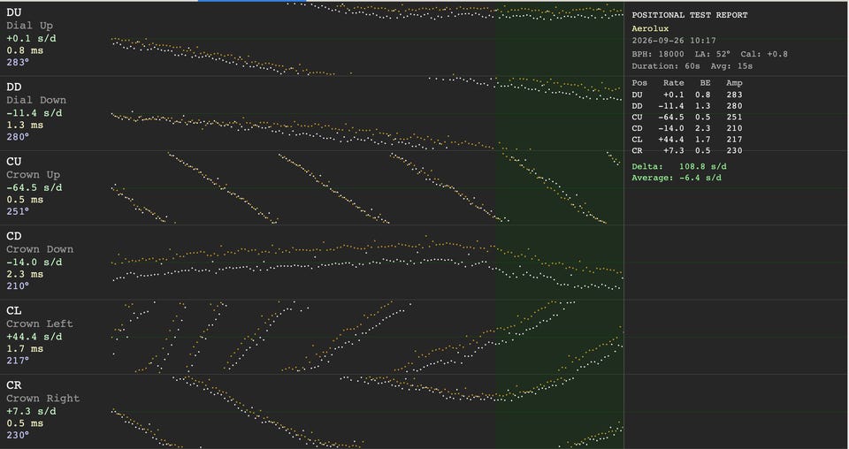Click the "Duration: 60s" setting
Viewport: 849px width, 449px height.
pos(665,66)
